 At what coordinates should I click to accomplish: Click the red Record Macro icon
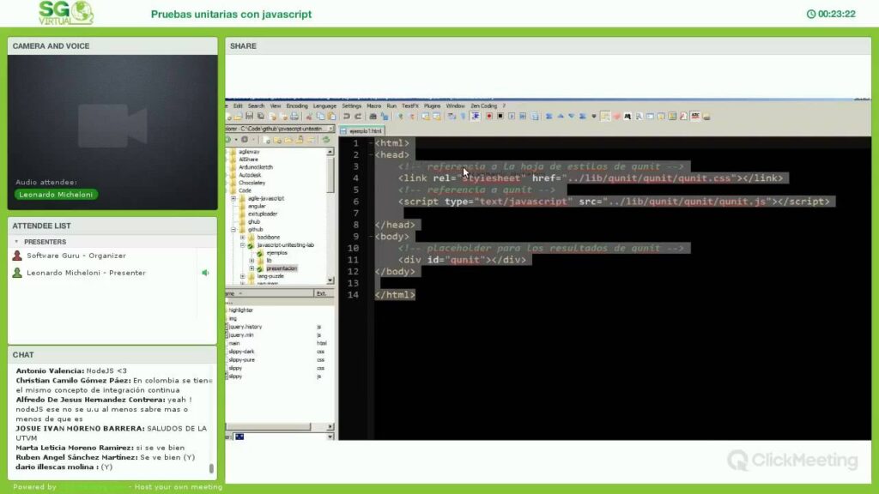(488, 116)
